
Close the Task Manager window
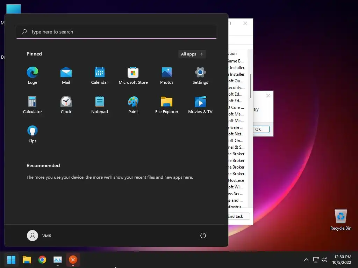click(245, 23)
